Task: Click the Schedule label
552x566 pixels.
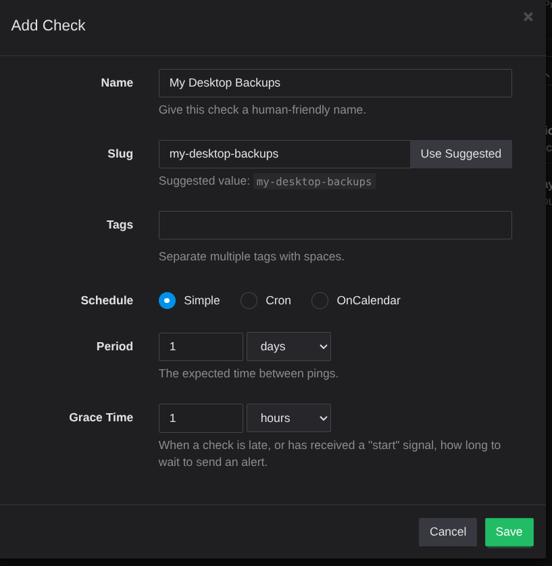Action: [107, 300]
